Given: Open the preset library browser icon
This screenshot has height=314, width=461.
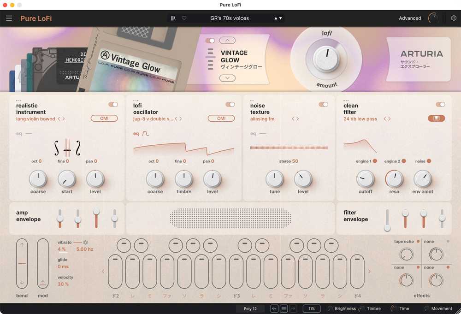Looking at the screenshot, I should [173, 18].
